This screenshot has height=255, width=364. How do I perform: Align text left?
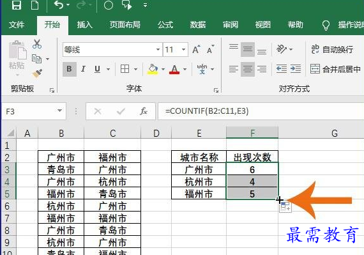coord(234,69)
